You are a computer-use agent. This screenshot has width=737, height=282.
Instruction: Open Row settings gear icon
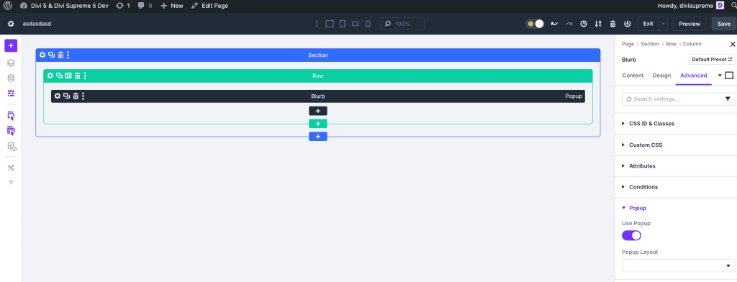[50, 76]
